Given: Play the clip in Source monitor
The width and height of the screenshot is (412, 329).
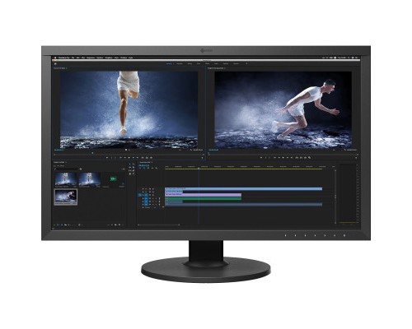Looking at the screenshot, I should [x=129, y=158].
